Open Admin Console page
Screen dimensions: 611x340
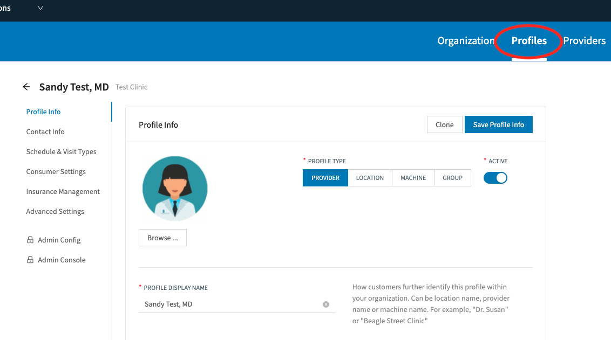click(x=62, y=260)
